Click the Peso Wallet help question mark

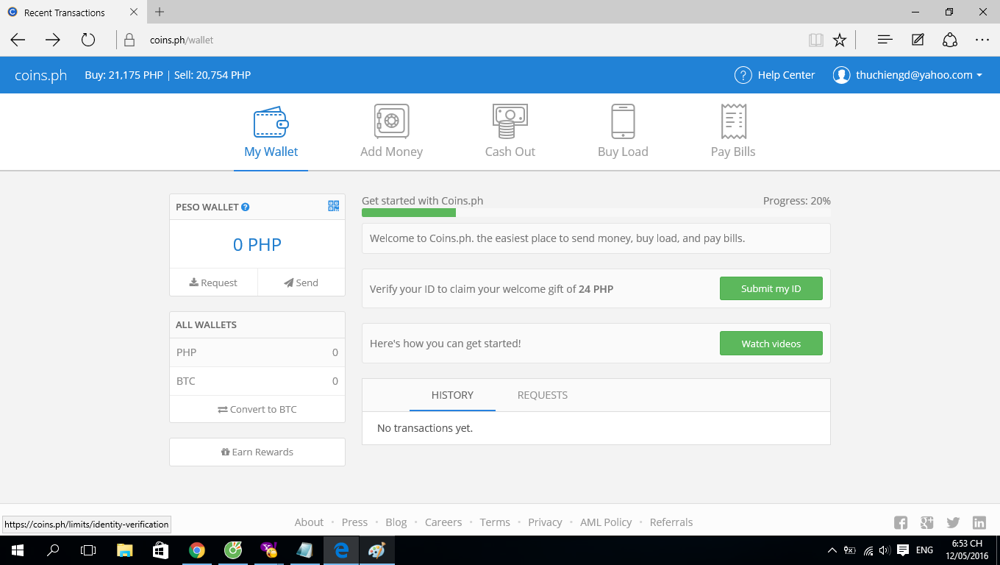pos(246,207)
